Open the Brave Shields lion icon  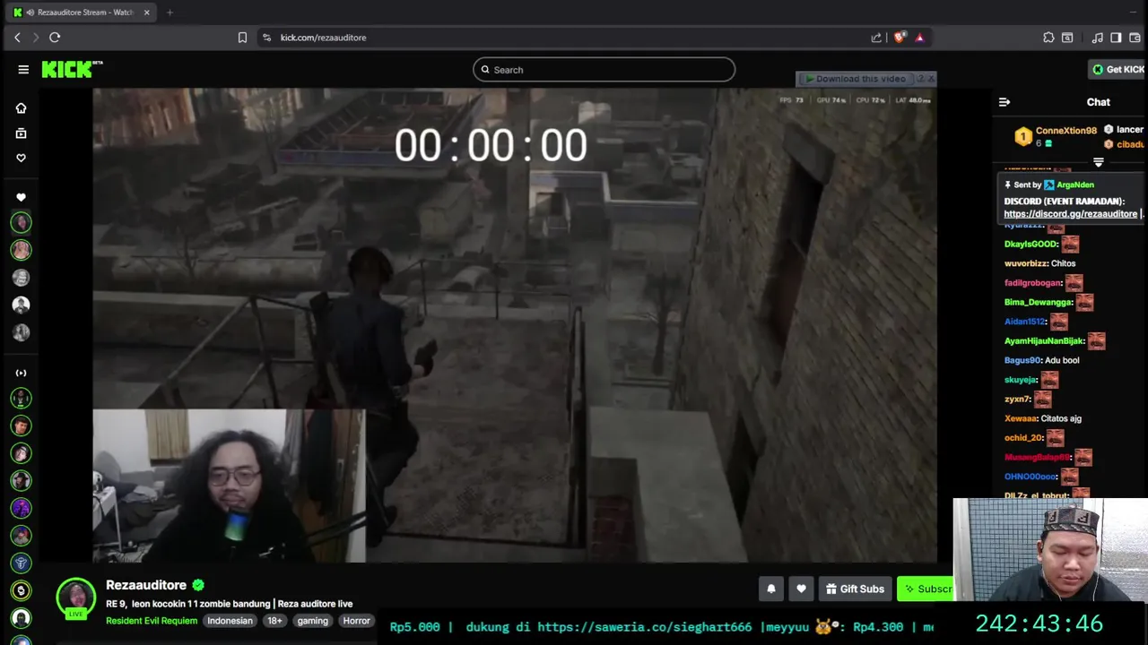[x=900, y=38]
